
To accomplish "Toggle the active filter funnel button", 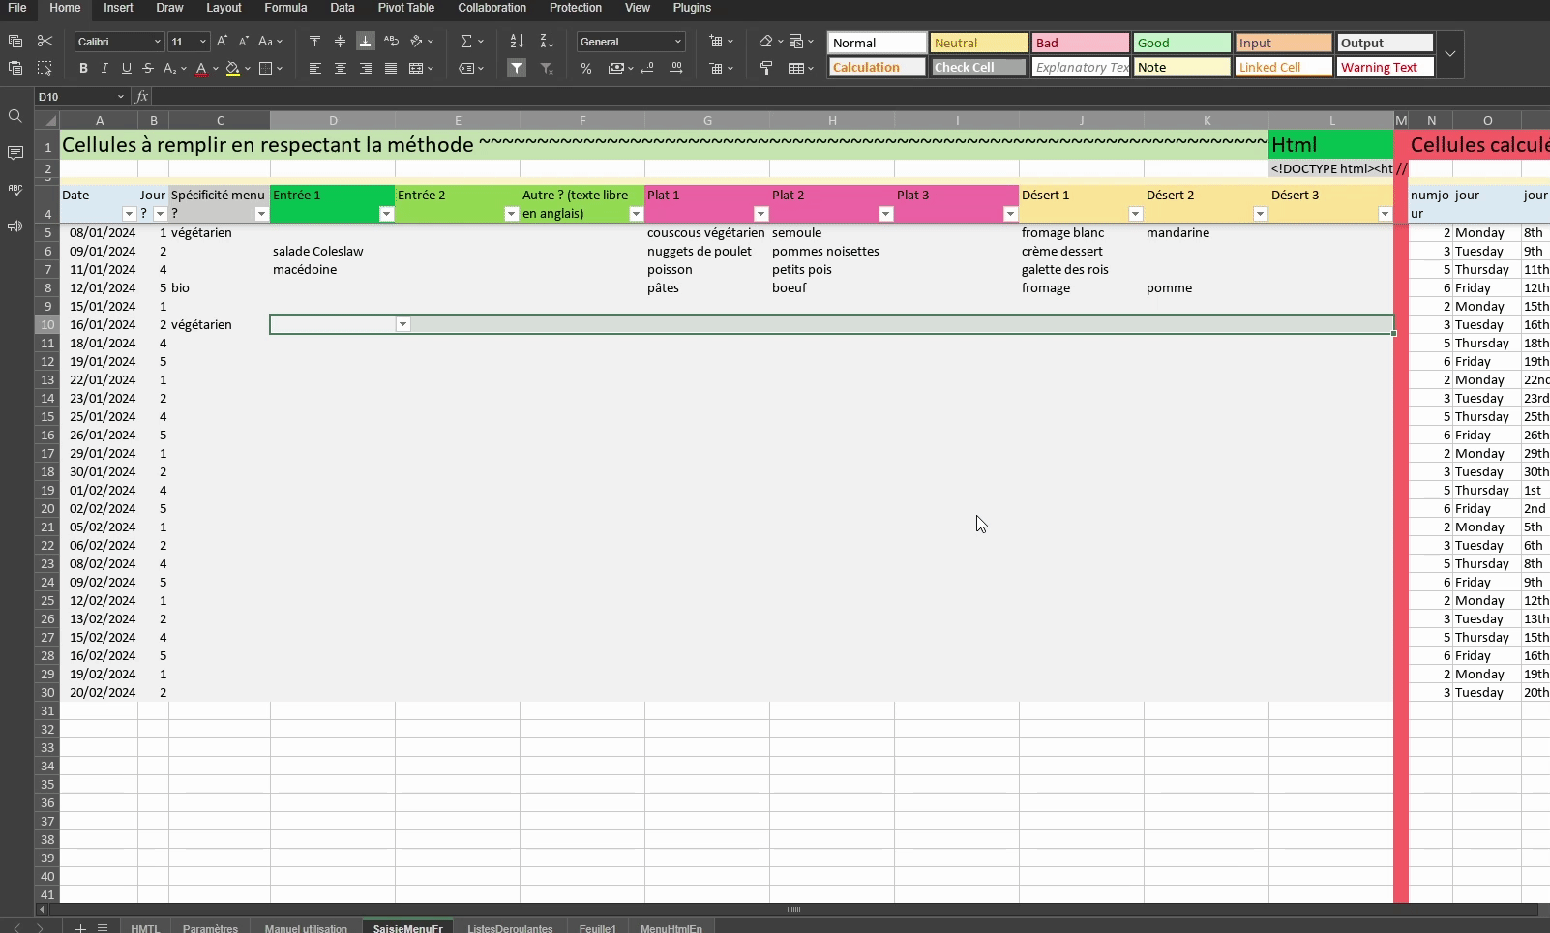I will pos(517,68).
